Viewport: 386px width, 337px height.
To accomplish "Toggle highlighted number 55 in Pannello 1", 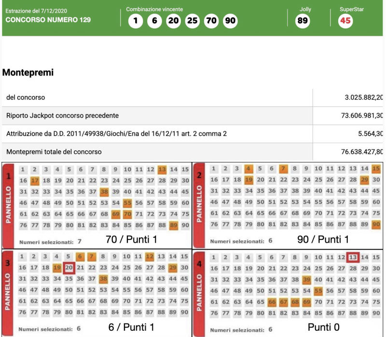I will 127,203.
